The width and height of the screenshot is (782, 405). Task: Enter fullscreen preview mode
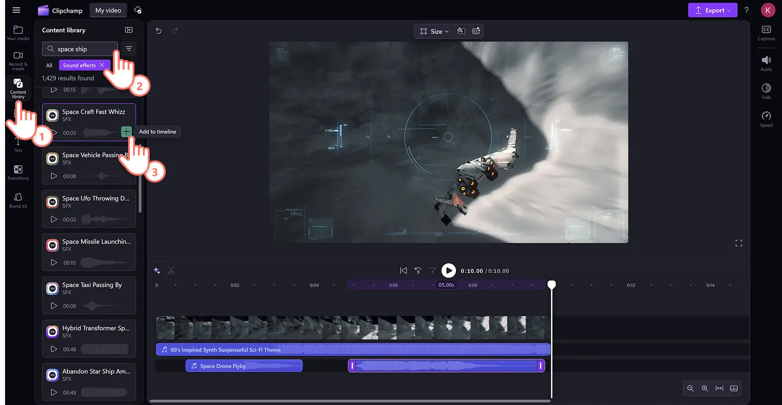739,243
